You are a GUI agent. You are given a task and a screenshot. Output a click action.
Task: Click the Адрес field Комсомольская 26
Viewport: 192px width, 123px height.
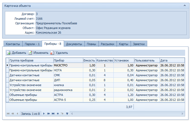(48, 33)
